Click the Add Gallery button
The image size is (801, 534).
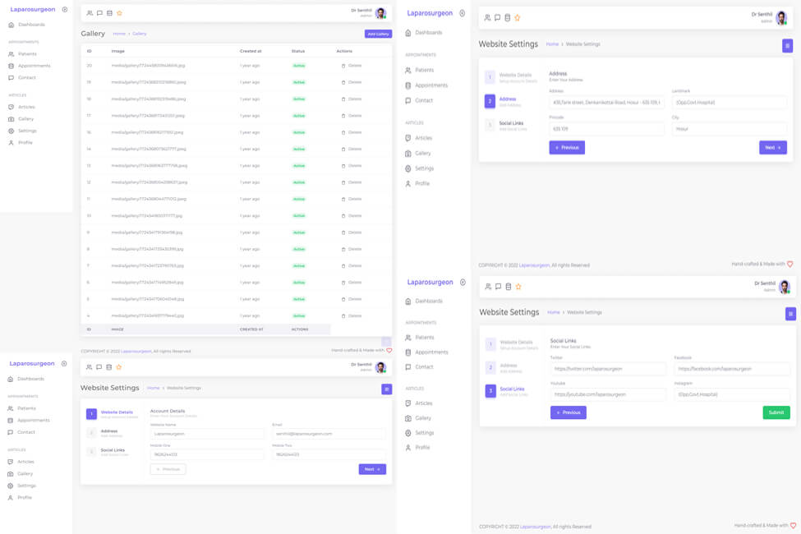pyautogui.click(x=376, y=33)
